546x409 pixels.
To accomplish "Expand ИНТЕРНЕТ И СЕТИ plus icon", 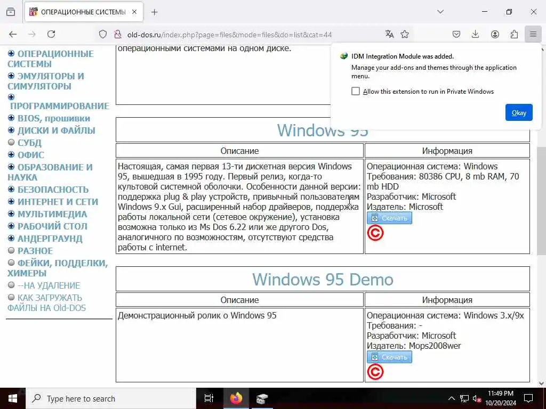I will pos(11,201).
